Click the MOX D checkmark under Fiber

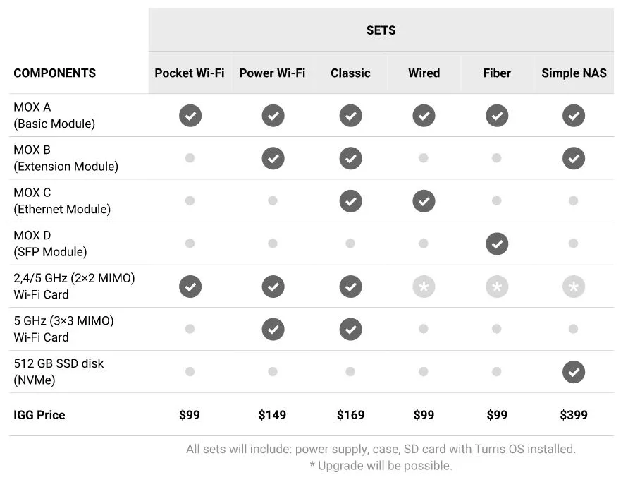497,244
